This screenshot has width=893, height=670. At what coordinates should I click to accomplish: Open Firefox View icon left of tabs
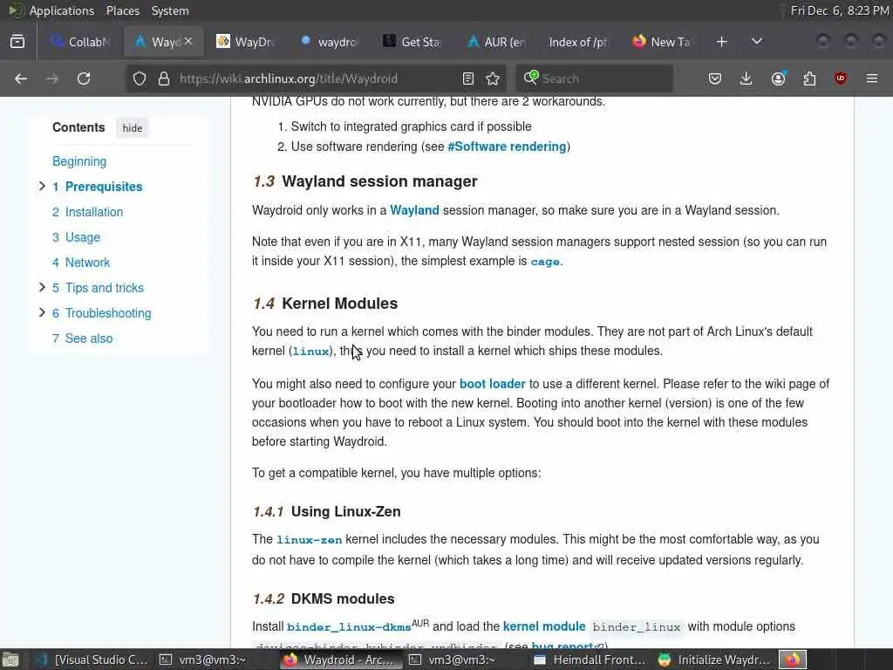coord(17,42)
